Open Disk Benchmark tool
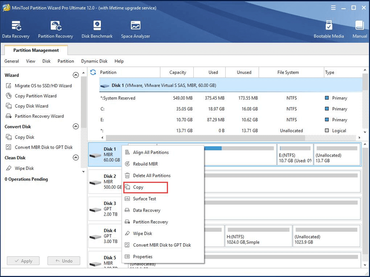 [97, 29]
